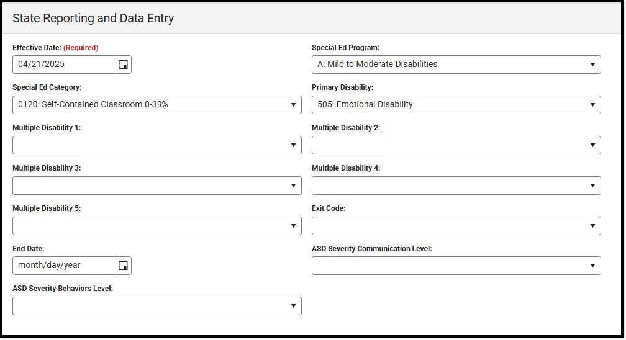
Task: Expand the Multiple Disability 3 dropdown
Action: pos(156,186)
